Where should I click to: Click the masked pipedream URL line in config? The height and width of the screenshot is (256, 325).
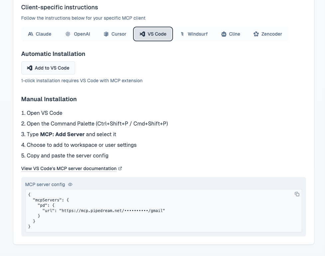[104, 211]
